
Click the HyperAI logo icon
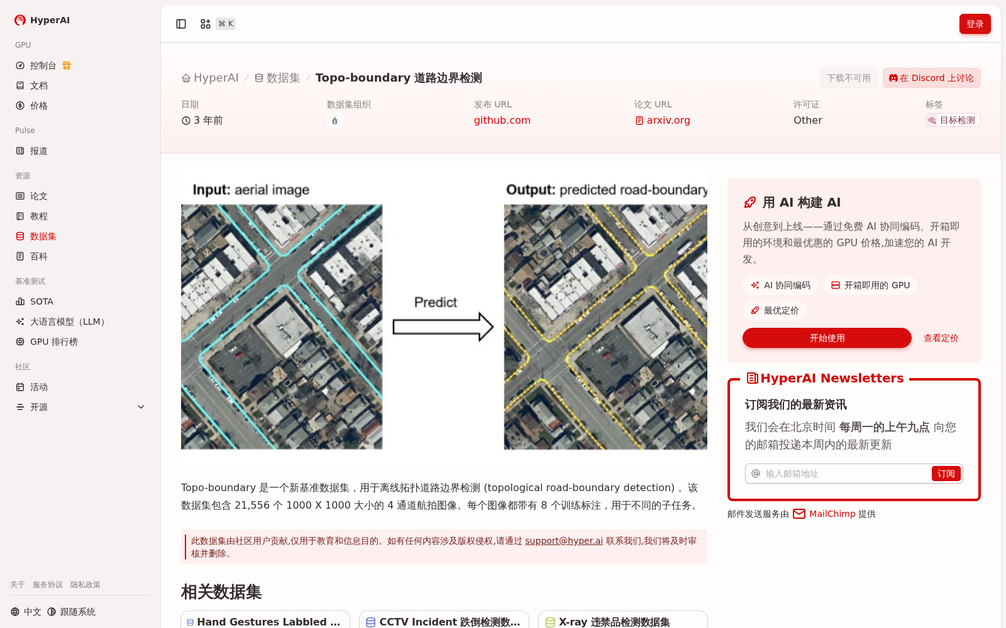(x=20, y=20)
